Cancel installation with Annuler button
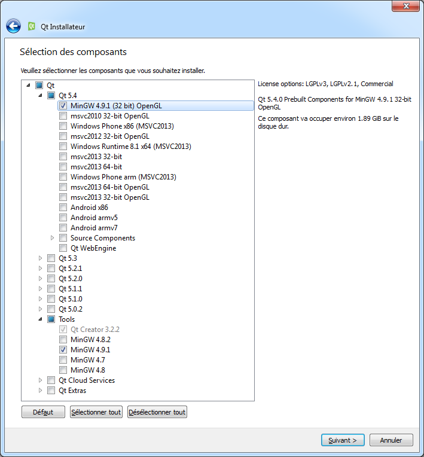424x457 pixels. coord(391,440)
